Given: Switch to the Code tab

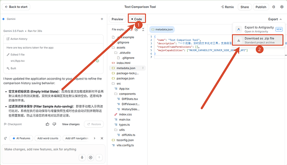Looking at the screenshot, I should point(136,19).
